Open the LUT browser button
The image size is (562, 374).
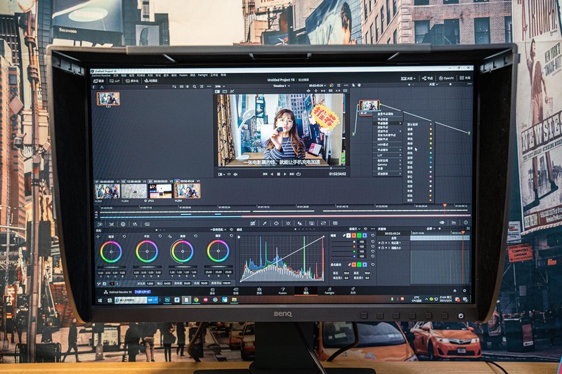pos(115,81)
